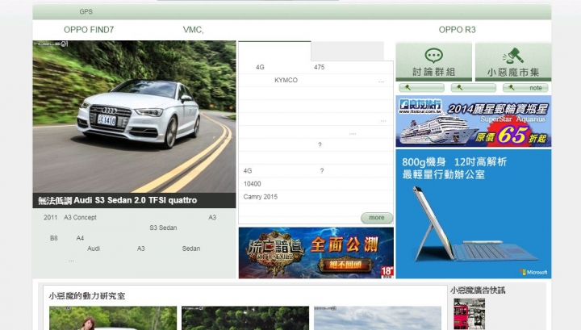The image size is (581, 330).
Task: Click the first gavel shortcut button
Action: pos(421,88)
